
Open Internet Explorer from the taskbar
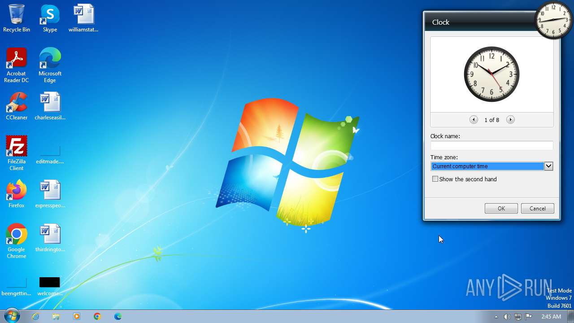pos(35,316)
